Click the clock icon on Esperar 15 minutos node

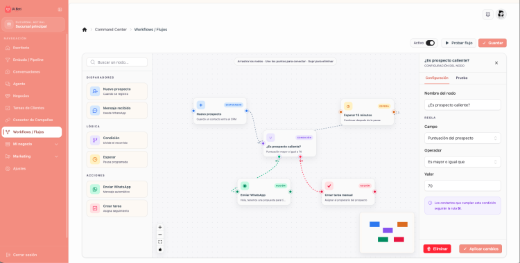(348, 107)
